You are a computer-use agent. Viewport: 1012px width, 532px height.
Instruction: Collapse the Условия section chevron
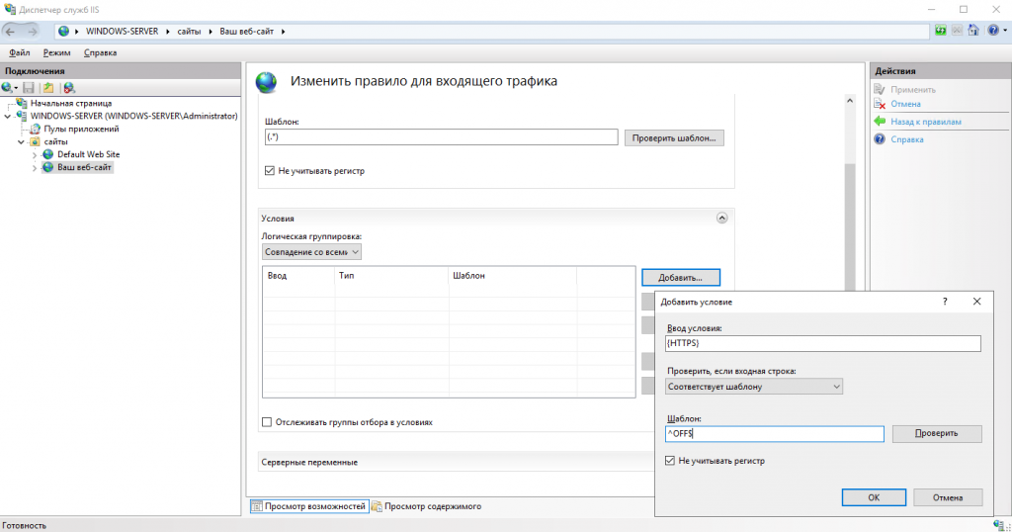[722, 219]
